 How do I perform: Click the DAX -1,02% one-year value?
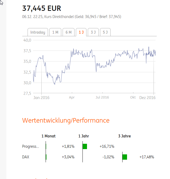108,157
